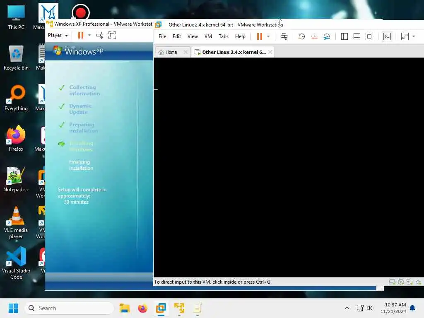Screen dimensions: 424x318
Task: Pause the Linux VM with the suspend button
Action: click(259, 36)
